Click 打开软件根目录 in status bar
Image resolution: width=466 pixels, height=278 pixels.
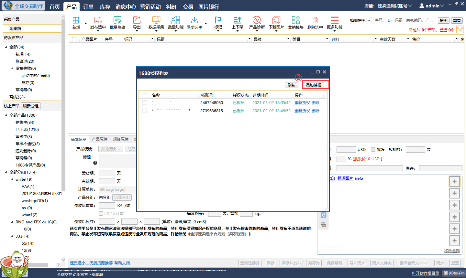(426, 273)
